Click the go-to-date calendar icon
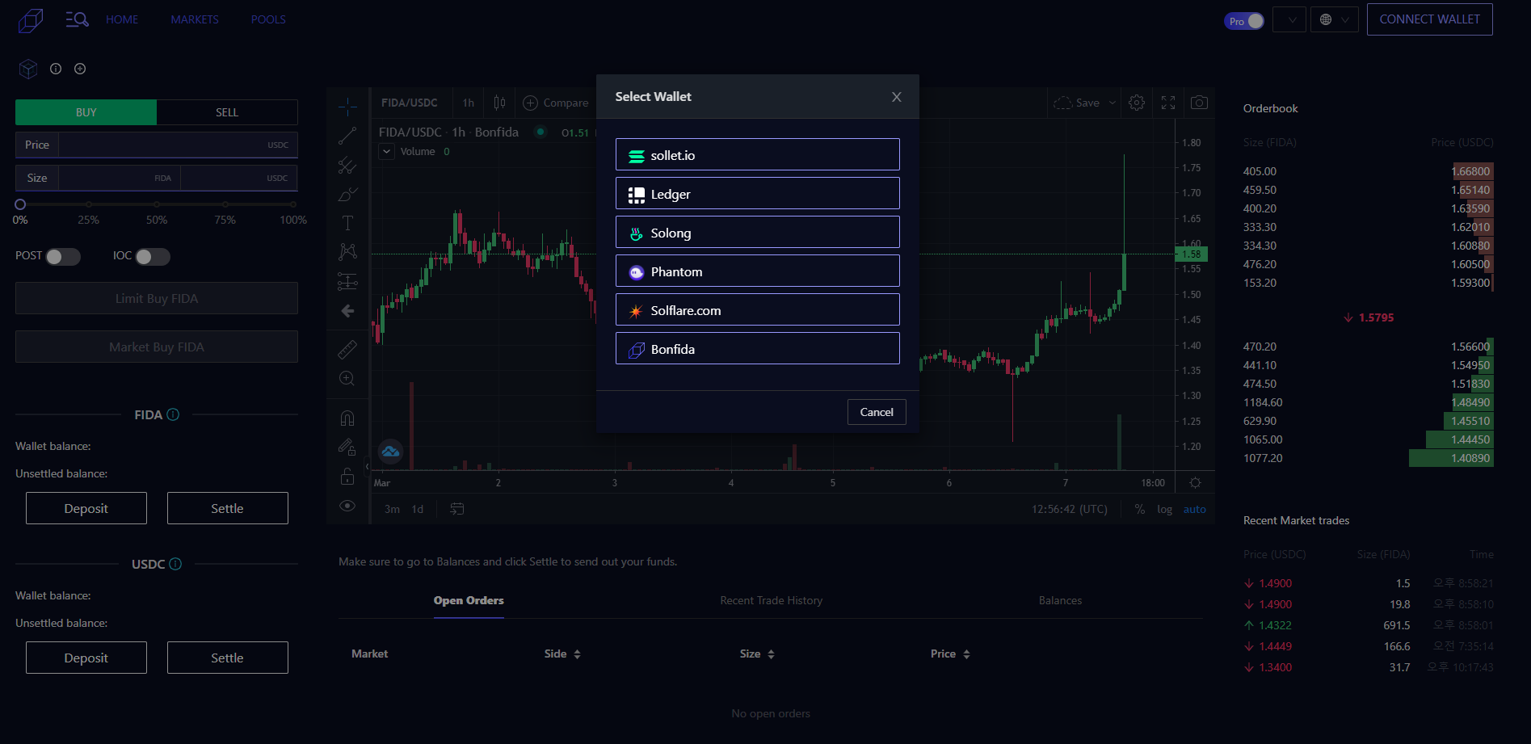 tap(457, 509)
